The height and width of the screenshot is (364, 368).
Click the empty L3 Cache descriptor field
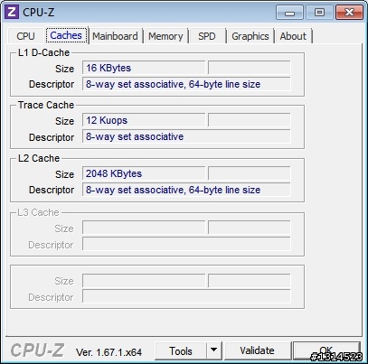click(186, 244)
